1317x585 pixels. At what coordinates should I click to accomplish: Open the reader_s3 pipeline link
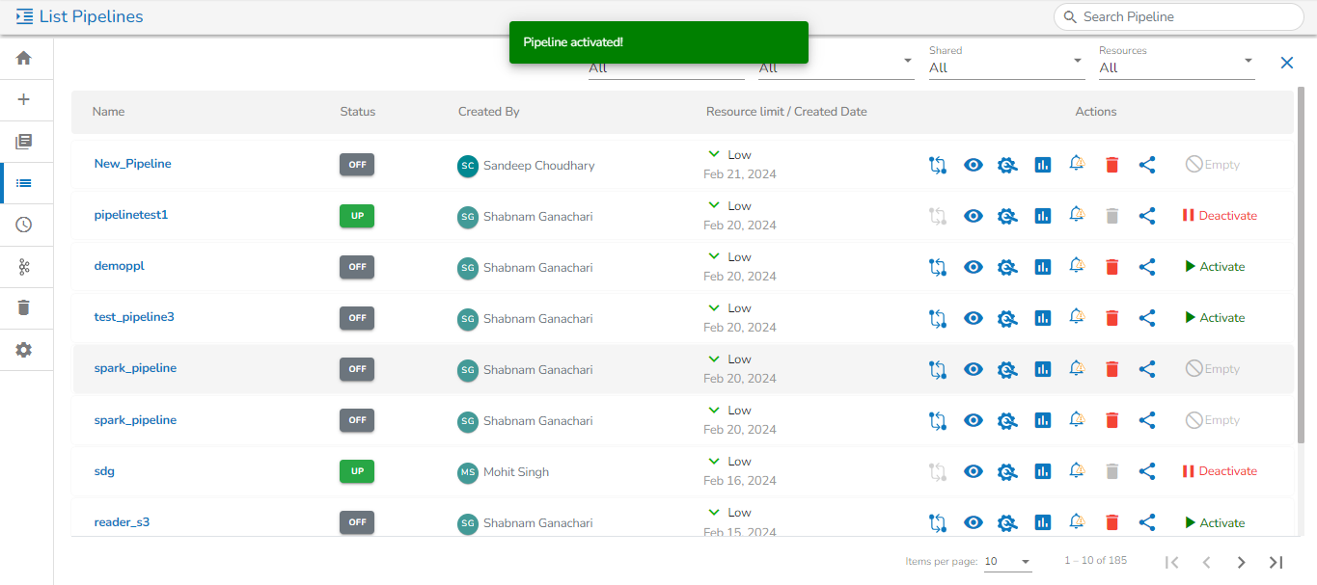[122, 522]
